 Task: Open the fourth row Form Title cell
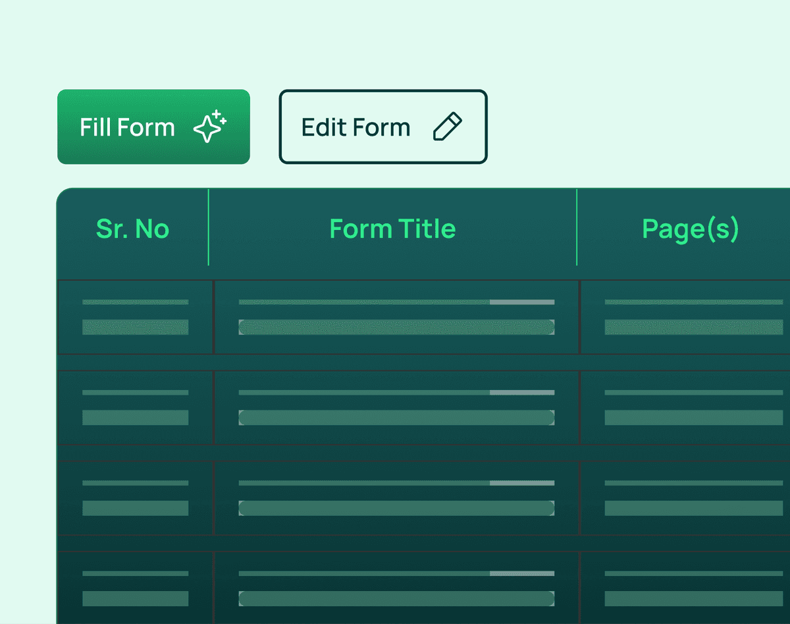pyautogui.click(x=396, y=588)
